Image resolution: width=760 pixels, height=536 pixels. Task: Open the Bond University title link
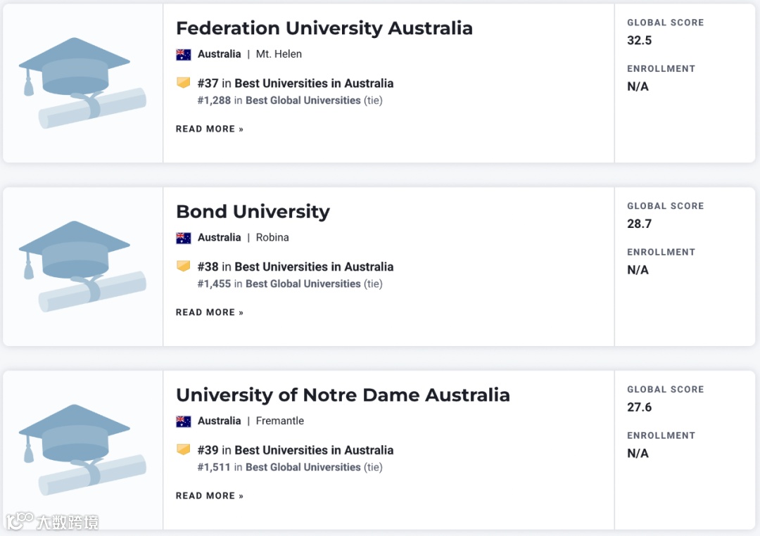[x=253, y=212]
